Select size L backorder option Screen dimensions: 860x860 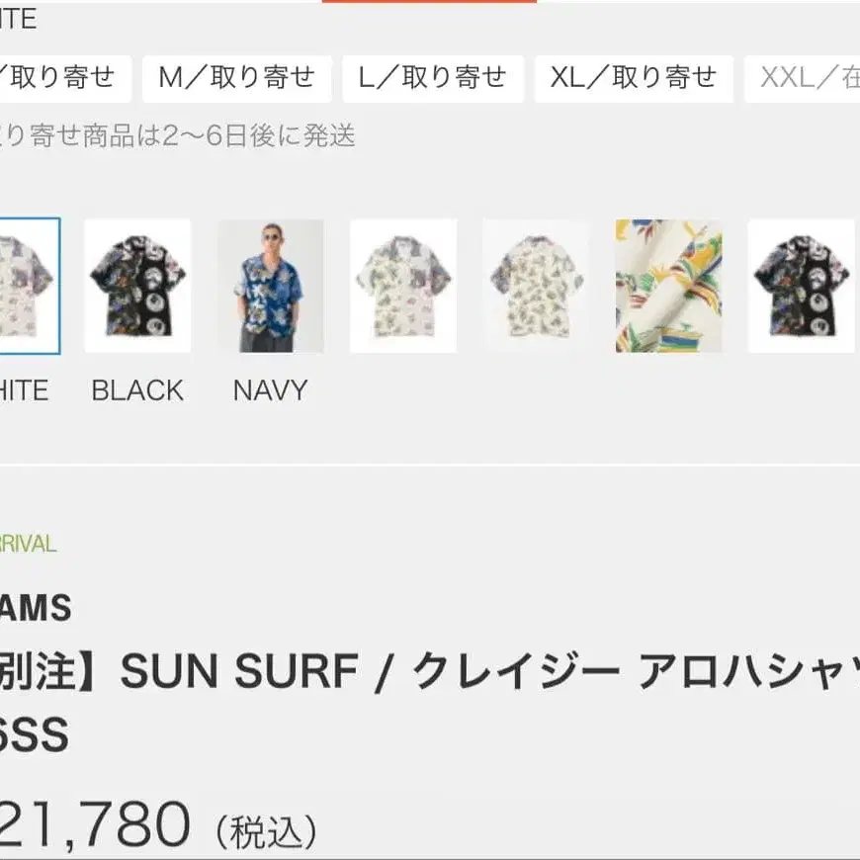click(x=433, y=78)
